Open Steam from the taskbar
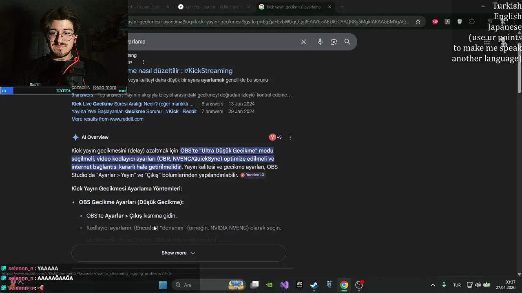Viewport: 522px width, 293px height. [x=314, y=285]
